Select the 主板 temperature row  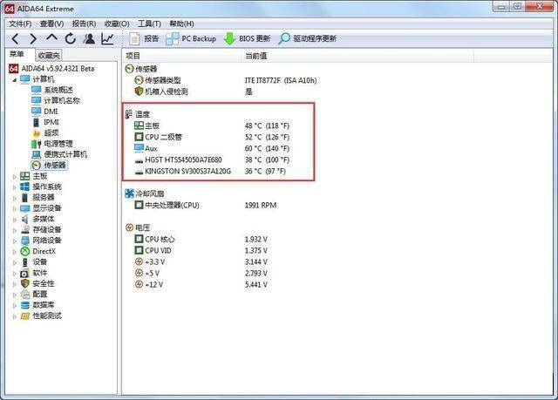tap(212, 125)
